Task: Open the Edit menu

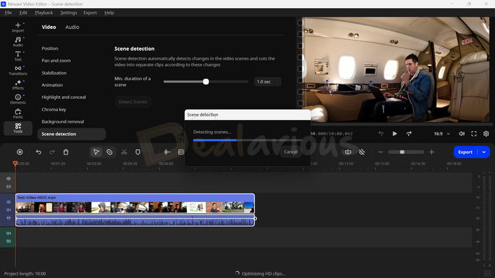Action: [x=23, y=12]
